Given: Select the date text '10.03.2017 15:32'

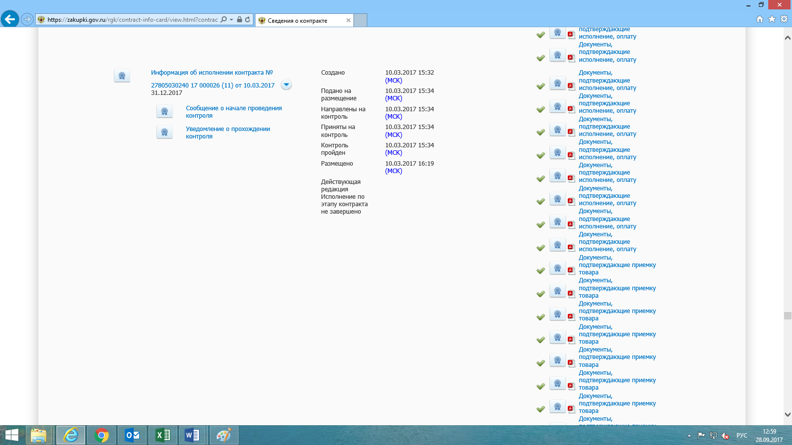Looking at the screenshot, I should pyautogui.click(x=409, y=73).
